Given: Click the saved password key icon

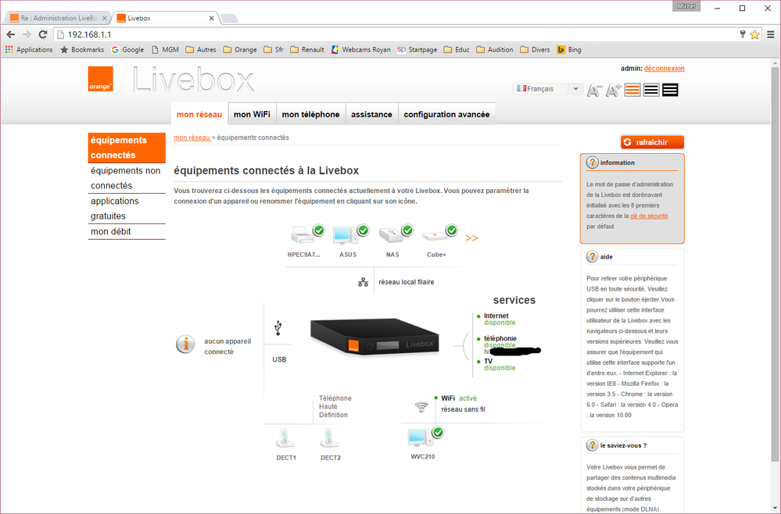Looking at the screenshot, I should tap(742, 34).
